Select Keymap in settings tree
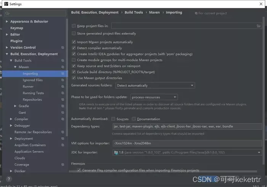 [x=17, y=28]
